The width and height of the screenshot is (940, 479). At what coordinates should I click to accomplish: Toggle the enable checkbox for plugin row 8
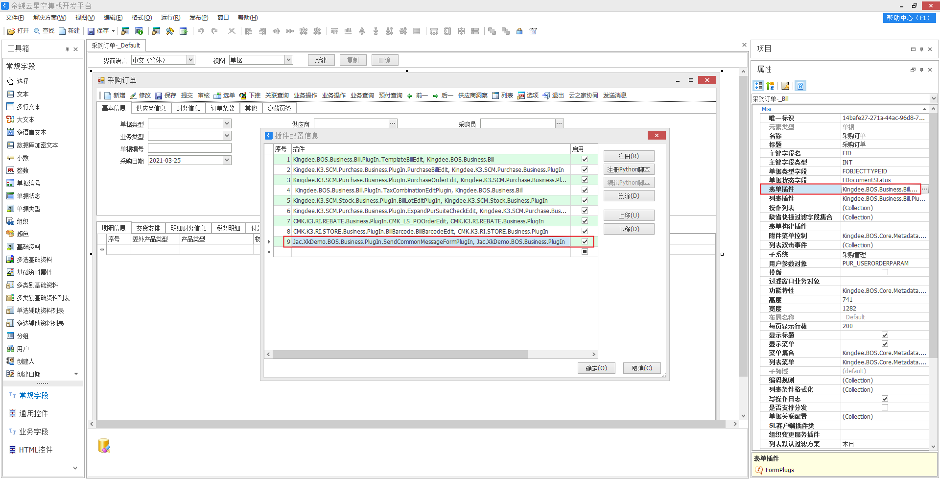click(x=585, y=231)
